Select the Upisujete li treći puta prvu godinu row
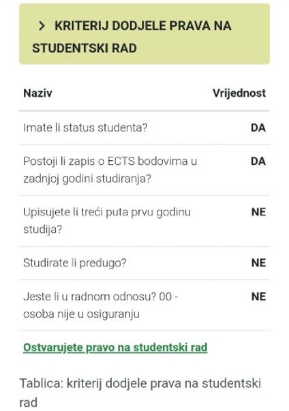Image resolution: width=289 pixels, height=411 pixels. point(144,221)
